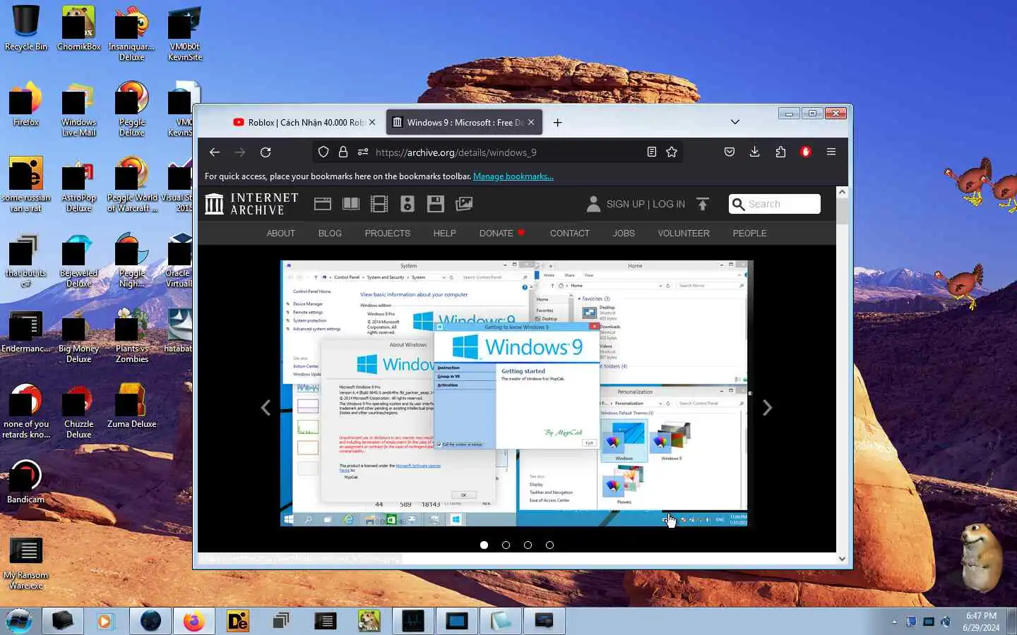Click the taskbar clock showing 6:47 PM
The width and height of the screenshot is (1017, 635).
click(x=981, y=622)
